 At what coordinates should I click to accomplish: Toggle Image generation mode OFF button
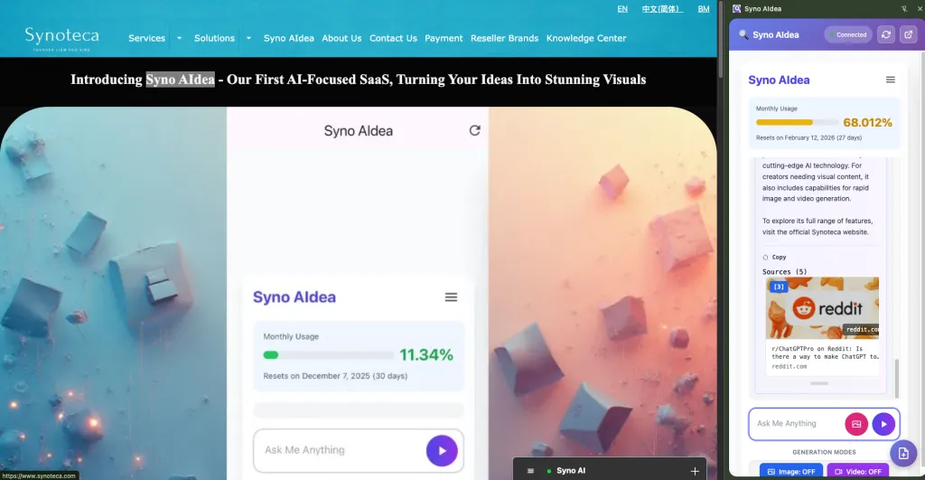point(790,471)
